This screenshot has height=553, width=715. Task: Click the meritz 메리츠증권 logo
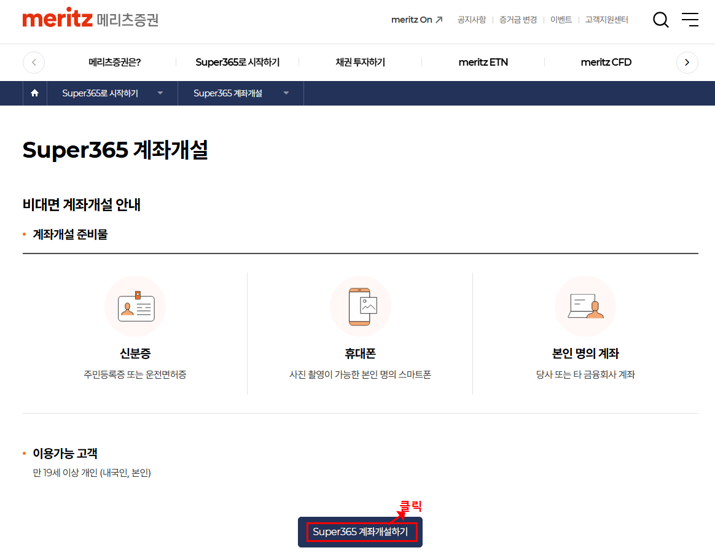(x=90, y=18)
